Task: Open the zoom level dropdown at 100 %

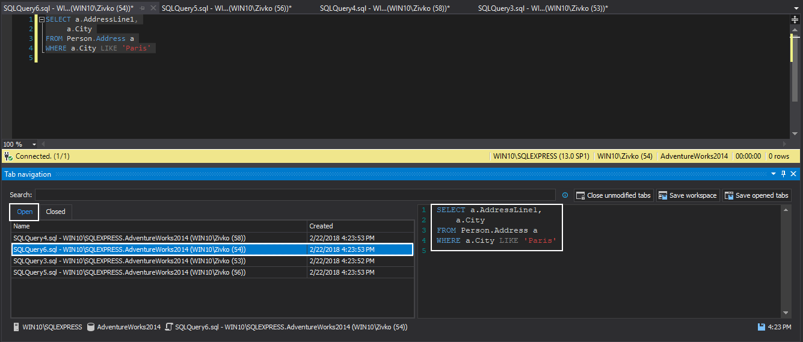Action: pos(34,145)
